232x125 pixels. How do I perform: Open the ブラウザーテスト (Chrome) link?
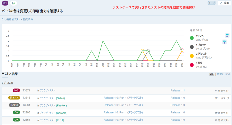click(53, 113)
